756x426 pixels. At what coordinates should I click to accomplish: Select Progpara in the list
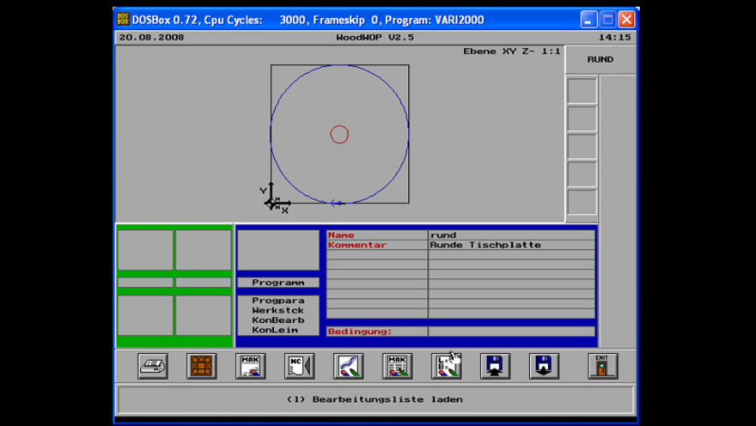278,301
